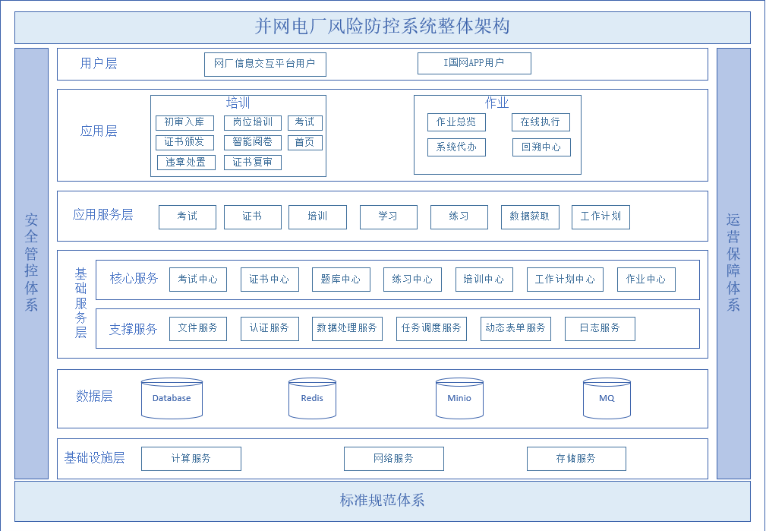Click the vertical 运营保障体系 bar
The height and width of the screenshot is (531, 766).
pyautogui.click(x=733, y=264)
